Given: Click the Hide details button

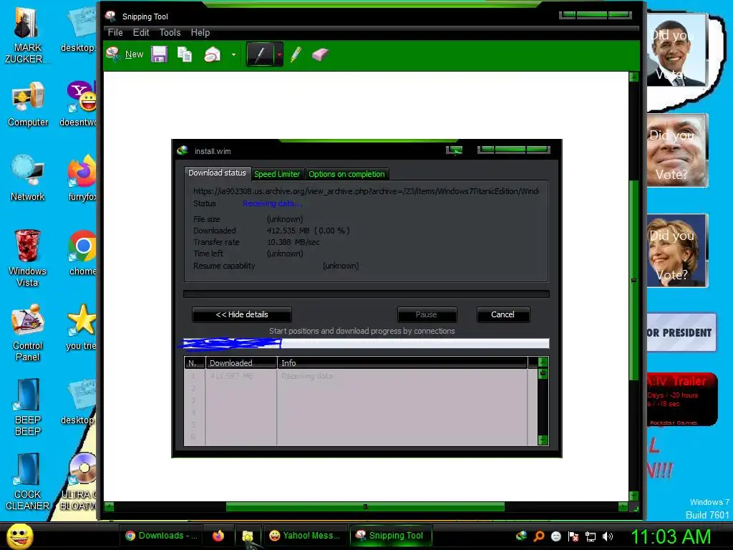Looking at the screenshot, I should click(242, 314).
